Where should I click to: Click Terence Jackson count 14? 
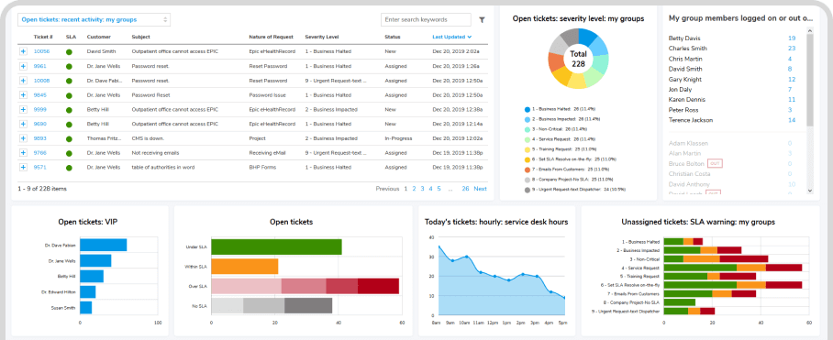point(792,120)
